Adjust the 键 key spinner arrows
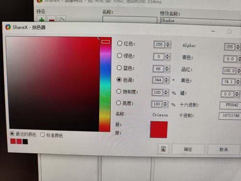The height and width of the screenshot is (181, 241). point(237,94)
